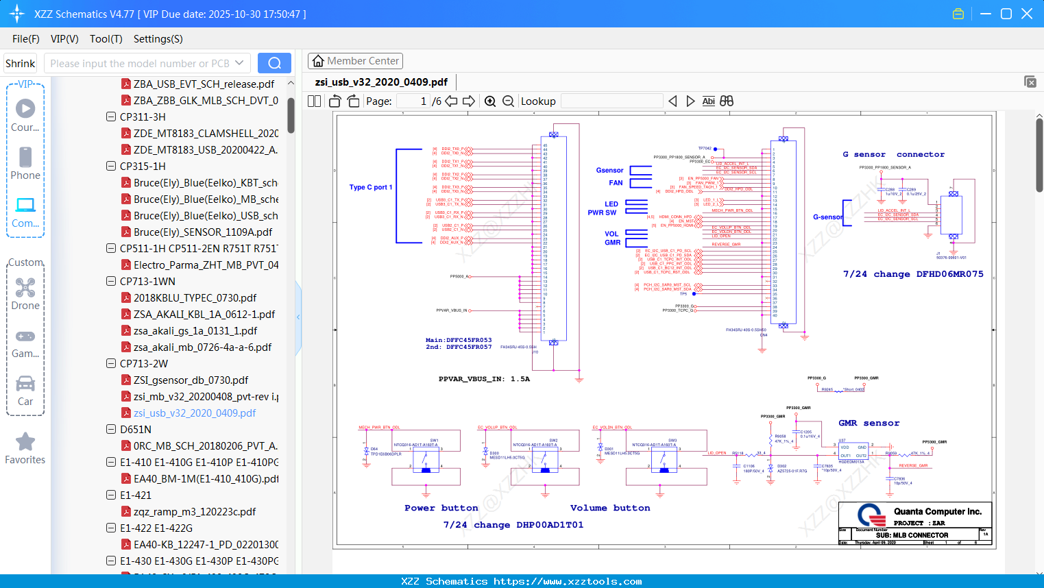1044x588 pixels.
Task: Open the model number dropdown arrow
Action: 239,63
